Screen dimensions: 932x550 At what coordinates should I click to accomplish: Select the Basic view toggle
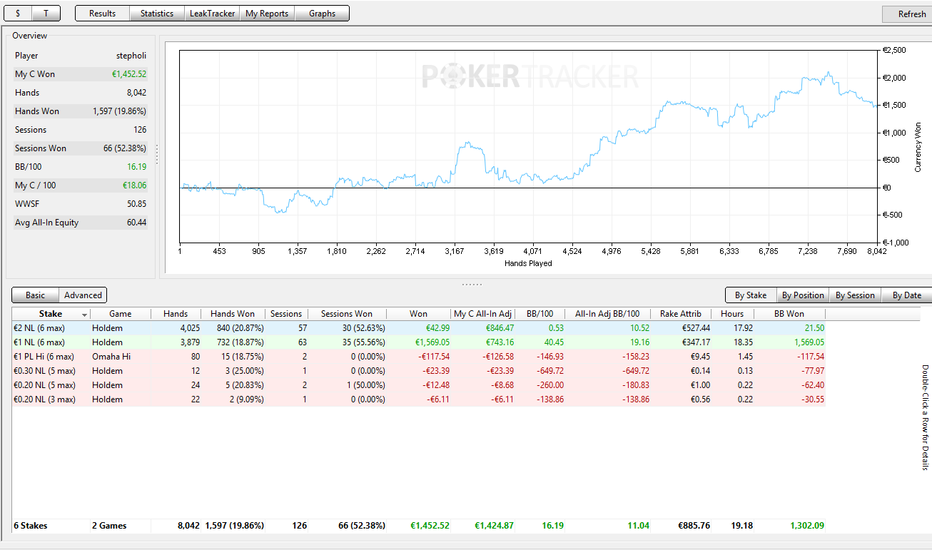tap(35, 295)
